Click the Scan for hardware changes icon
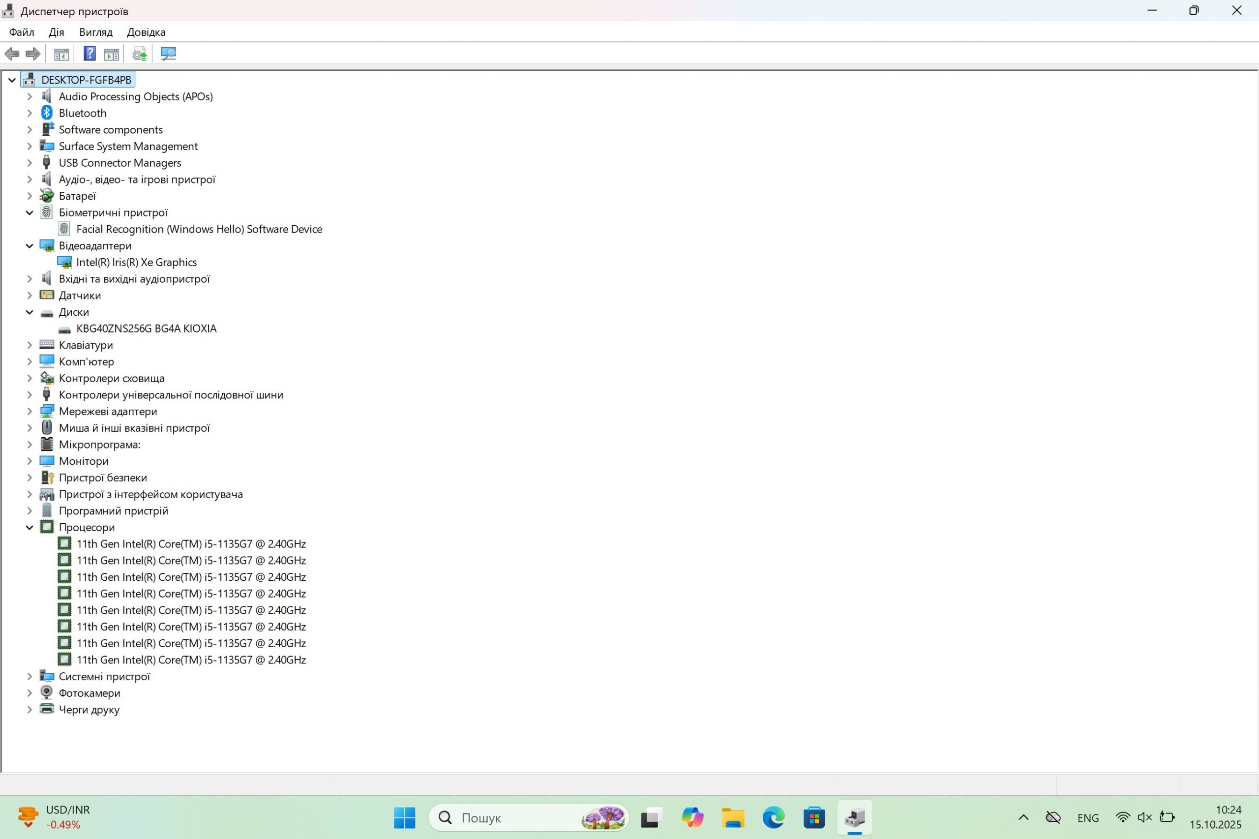This screenshot has height=839, width=1259. 168,54
